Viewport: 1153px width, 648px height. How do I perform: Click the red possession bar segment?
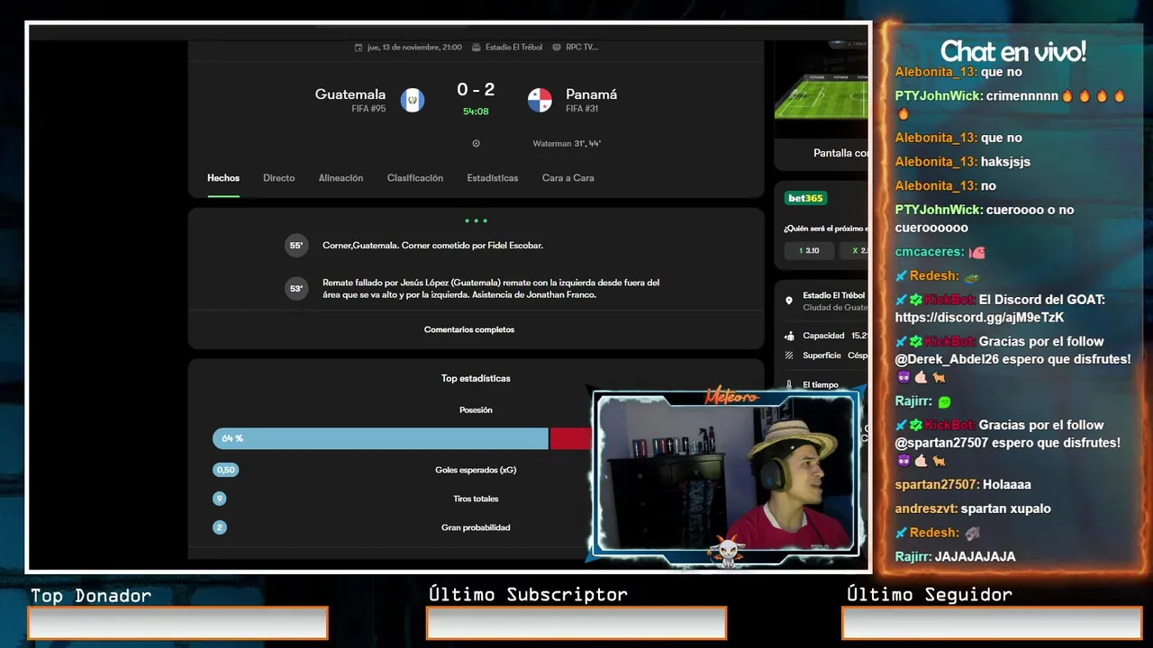pyautogui.click(x=571, y=438)
